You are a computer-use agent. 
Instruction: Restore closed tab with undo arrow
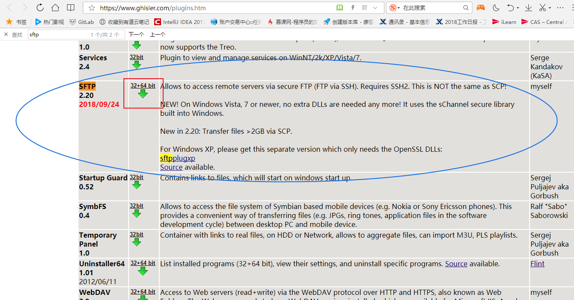click(x=510, y=8)
